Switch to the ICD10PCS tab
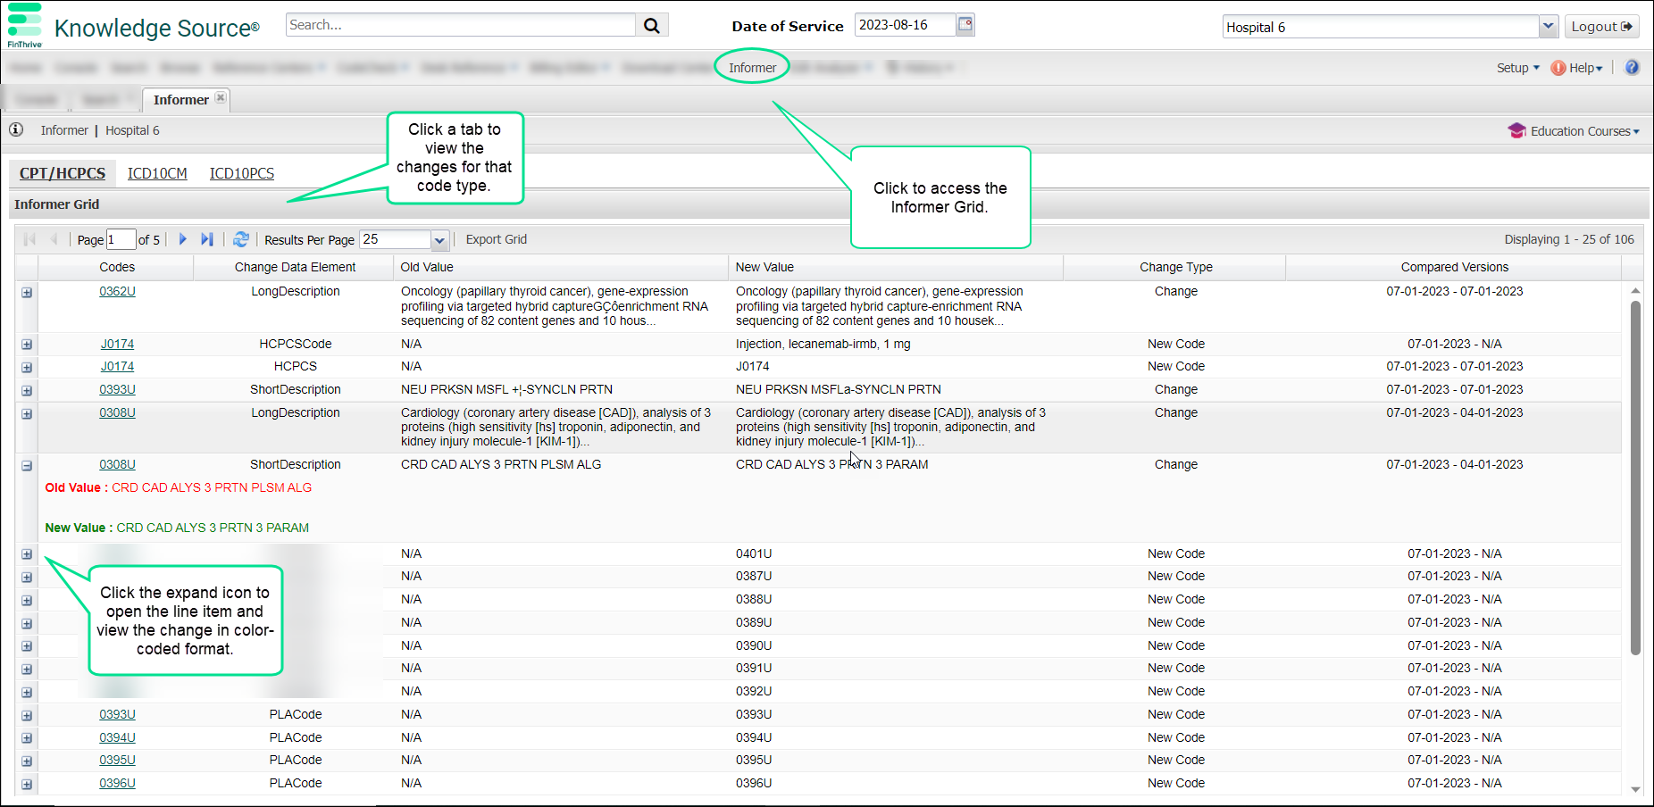This screenshot has height=807, width=1654. 241,173
